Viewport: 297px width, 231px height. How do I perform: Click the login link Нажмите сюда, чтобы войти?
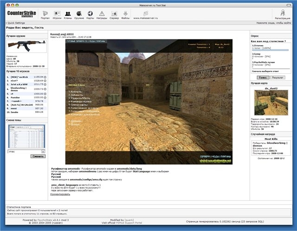click(x=274, y=23)
